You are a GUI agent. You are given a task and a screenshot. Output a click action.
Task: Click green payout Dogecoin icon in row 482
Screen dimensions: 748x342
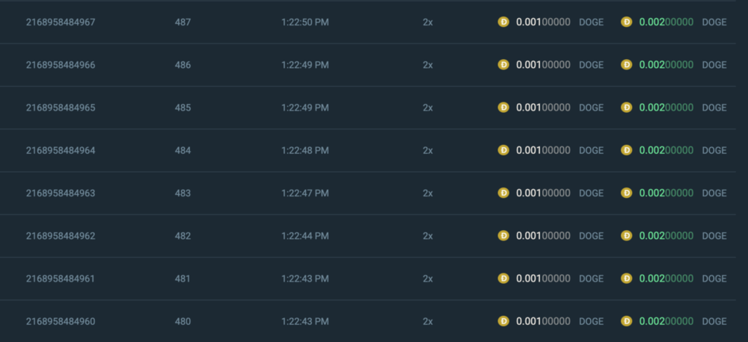pos(627,236)
